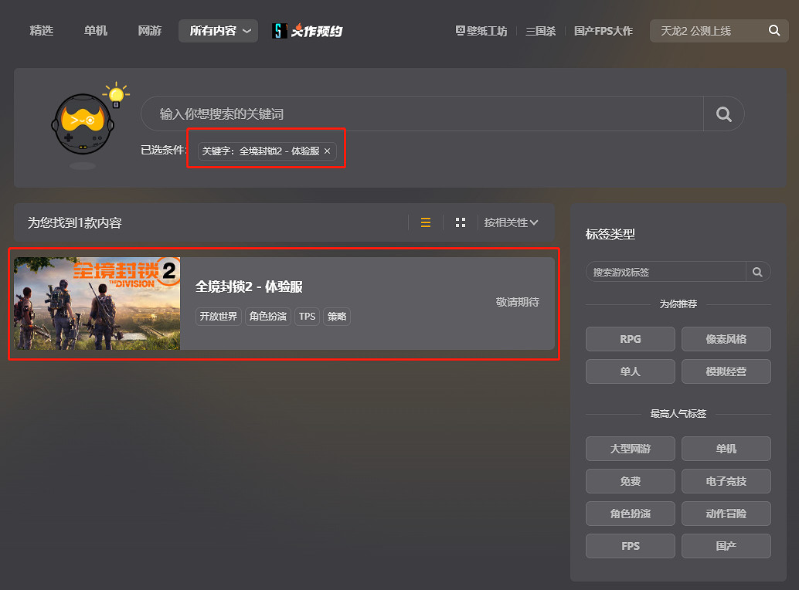Click the tag search magnifier icon
799x590 pixels.
point(757,272)
